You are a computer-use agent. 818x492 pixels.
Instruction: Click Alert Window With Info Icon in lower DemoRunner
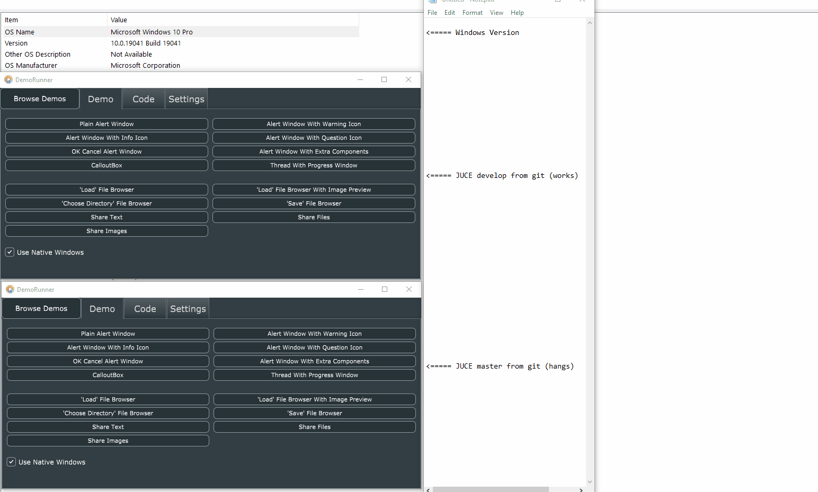pyautogui.click(x=108, y=347)
